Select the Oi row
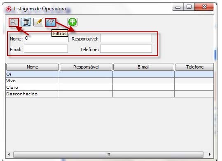222x161 pixels. [x=110, y=74]
